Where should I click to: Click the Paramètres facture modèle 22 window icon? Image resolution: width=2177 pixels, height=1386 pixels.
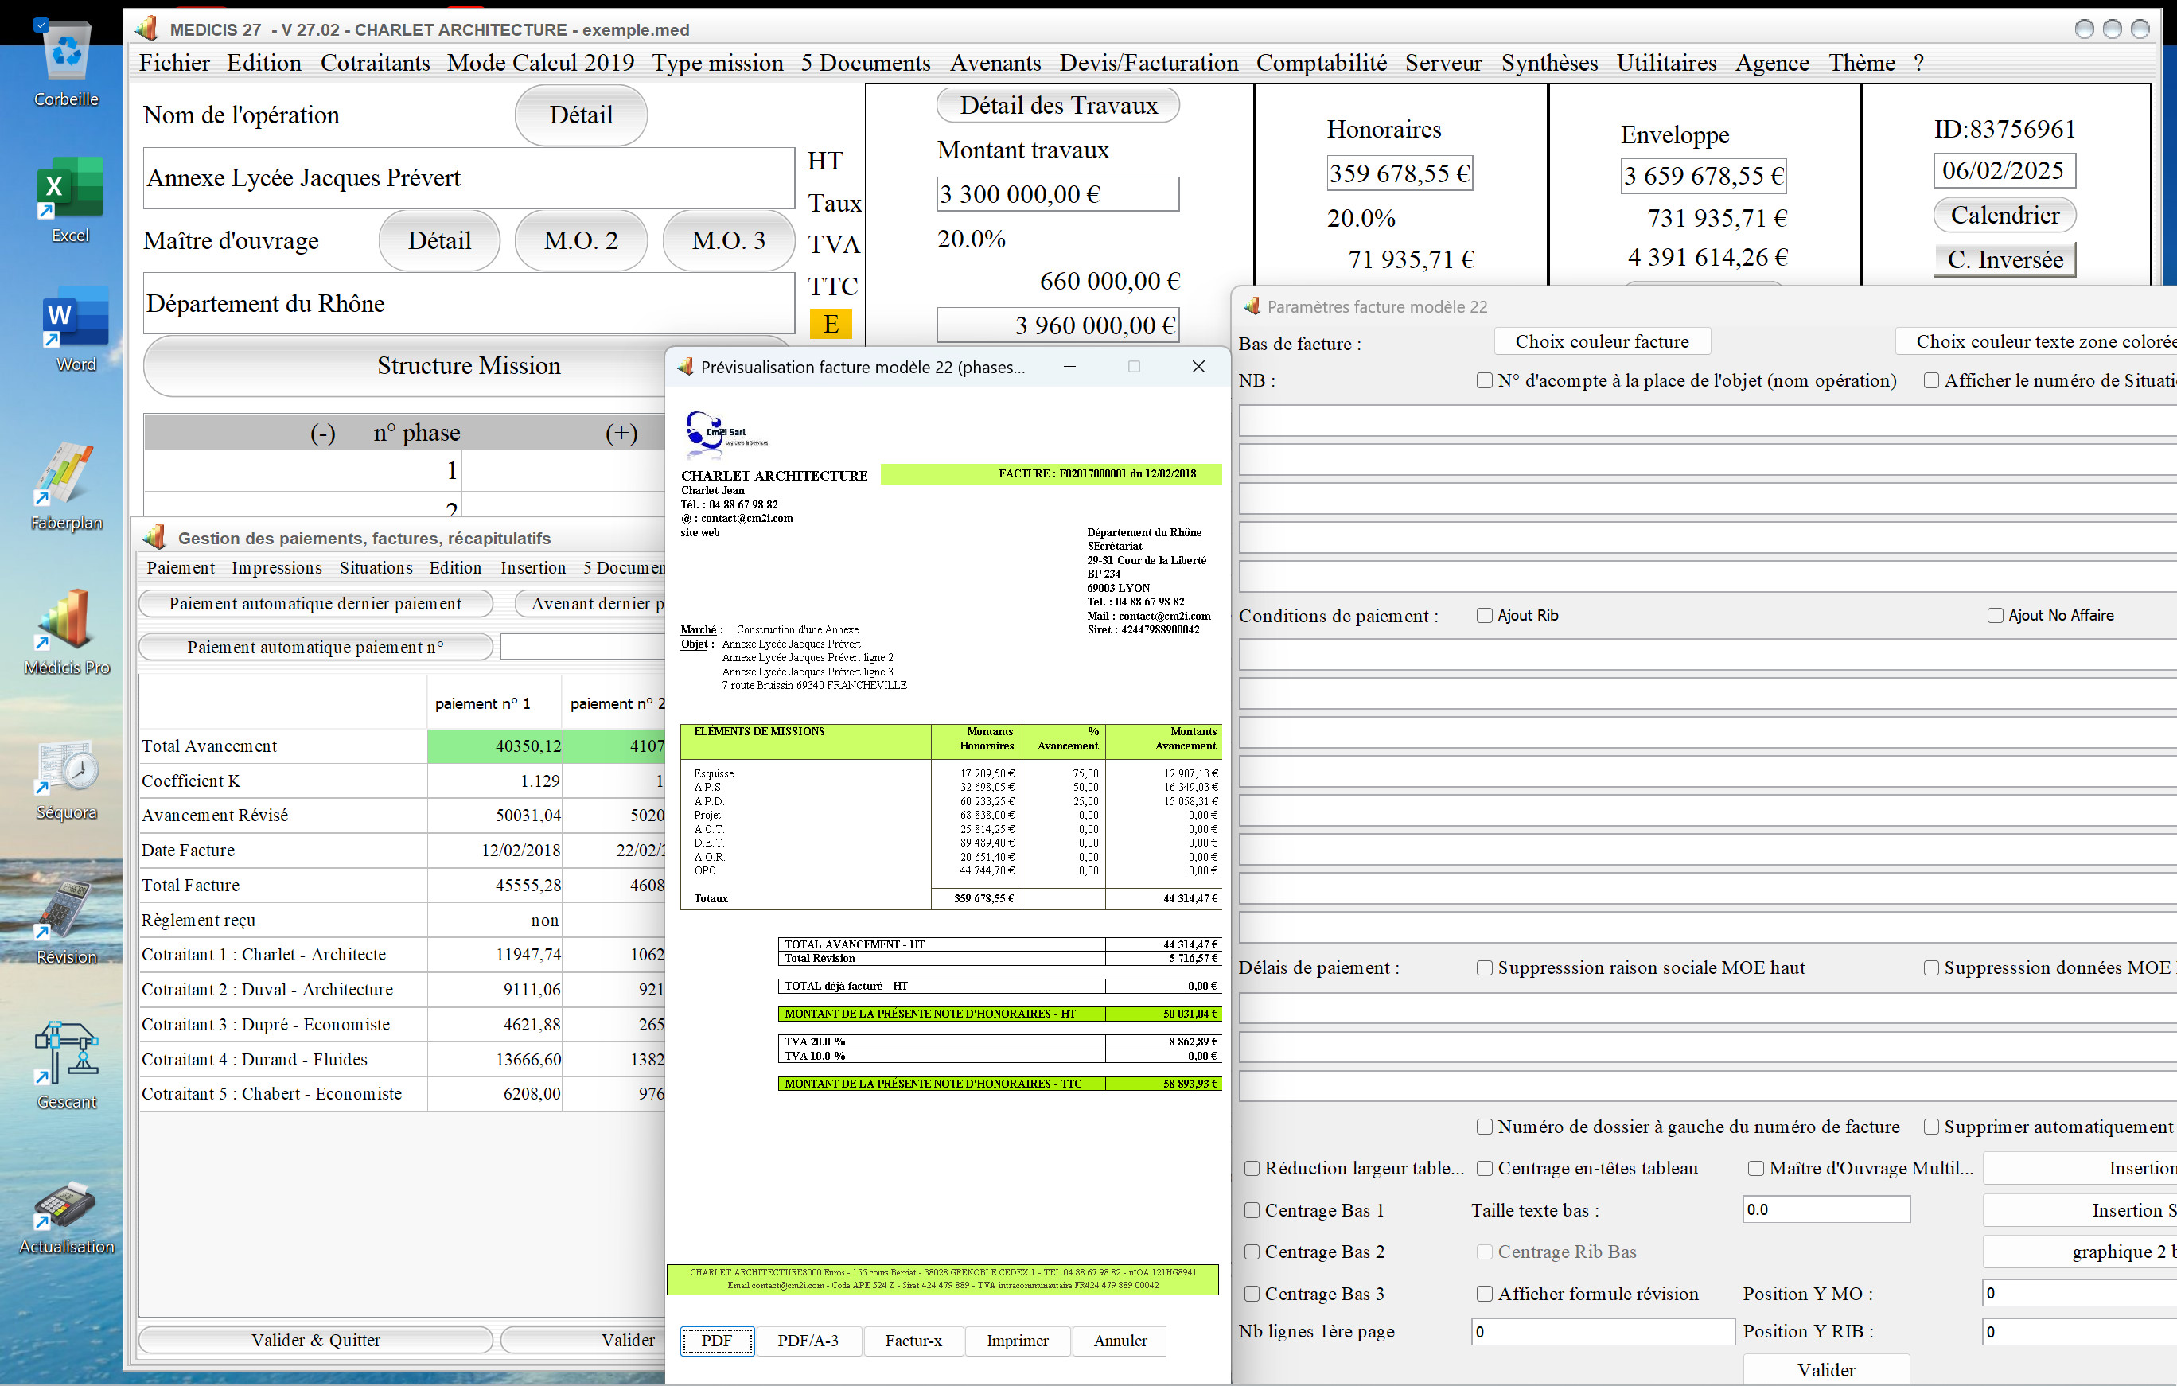pos(1252,306)
